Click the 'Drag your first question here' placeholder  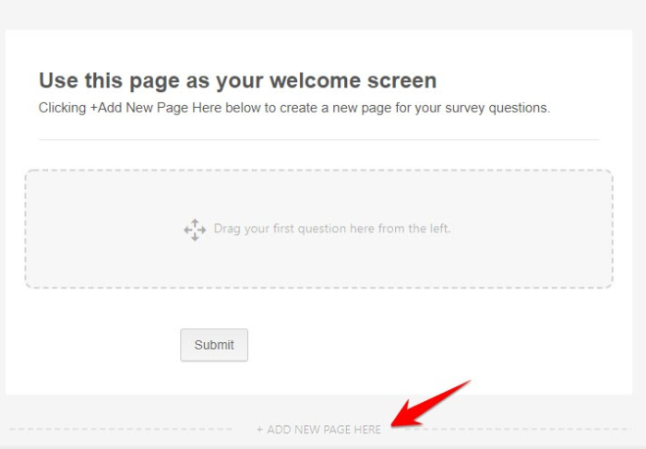click(331, 229)
